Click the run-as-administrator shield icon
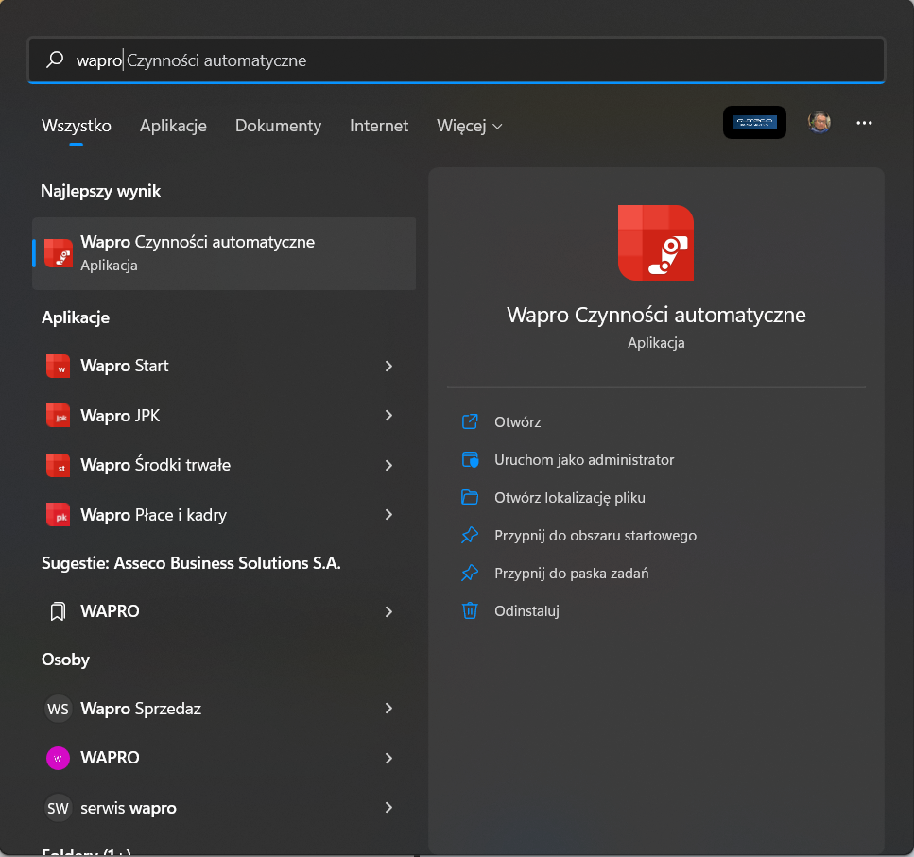The width and height of the screenshot is (914, 857). click(470, 459)
